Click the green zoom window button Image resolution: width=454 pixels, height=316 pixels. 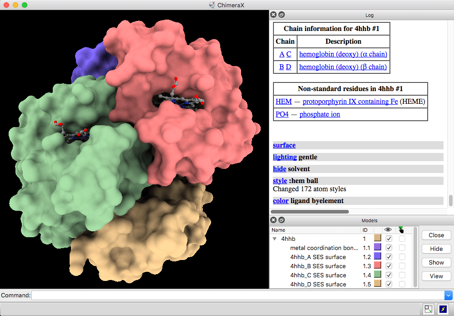coord(25,5)
